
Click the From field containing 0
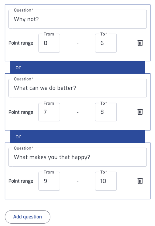point(49,43)
